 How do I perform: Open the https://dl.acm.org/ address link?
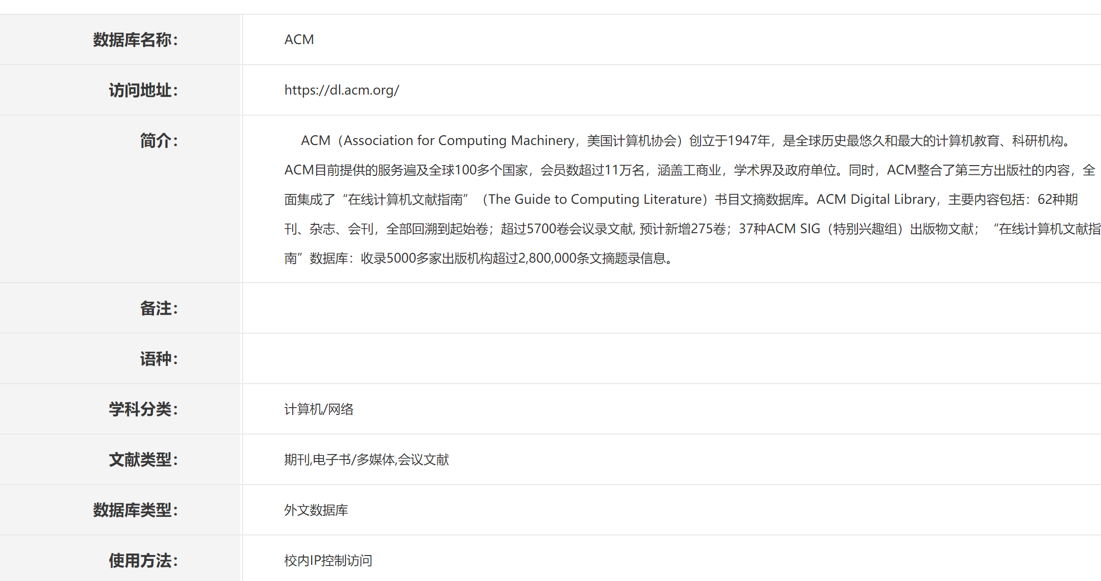pyautogui.click(x=342, y=90)
